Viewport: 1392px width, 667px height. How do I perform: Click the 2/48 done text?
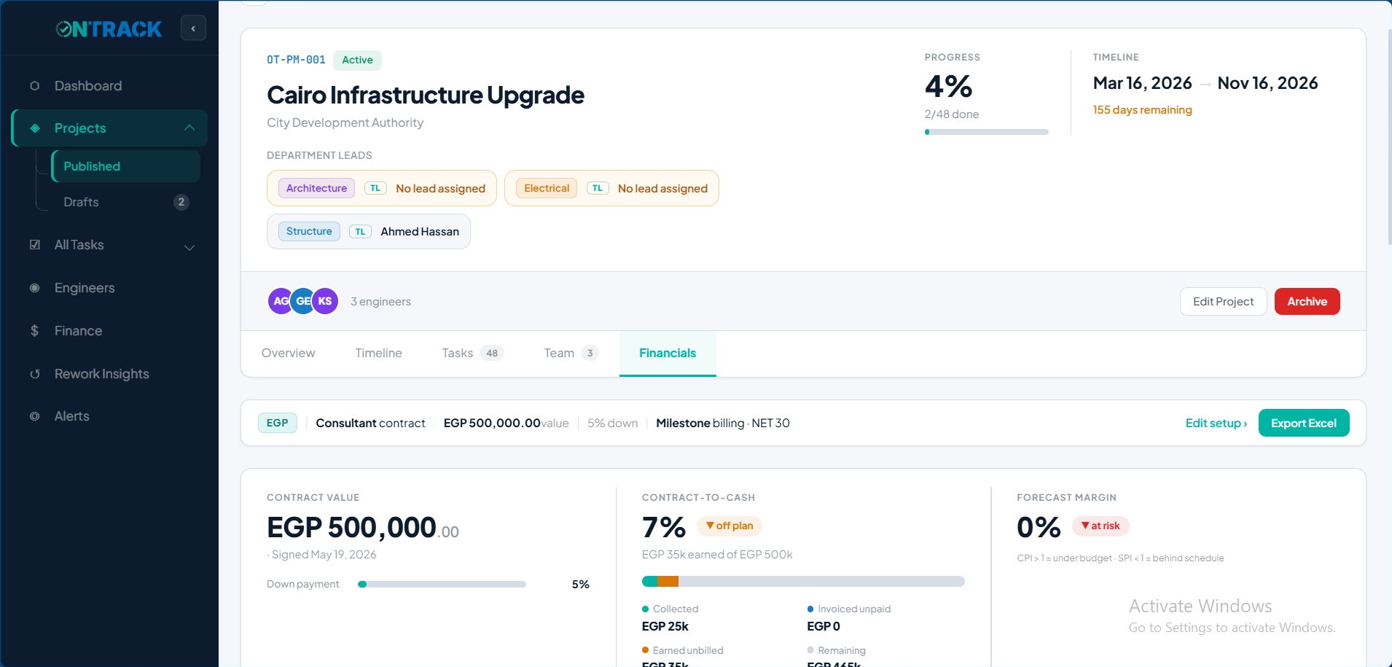click(x=952, y=114)
